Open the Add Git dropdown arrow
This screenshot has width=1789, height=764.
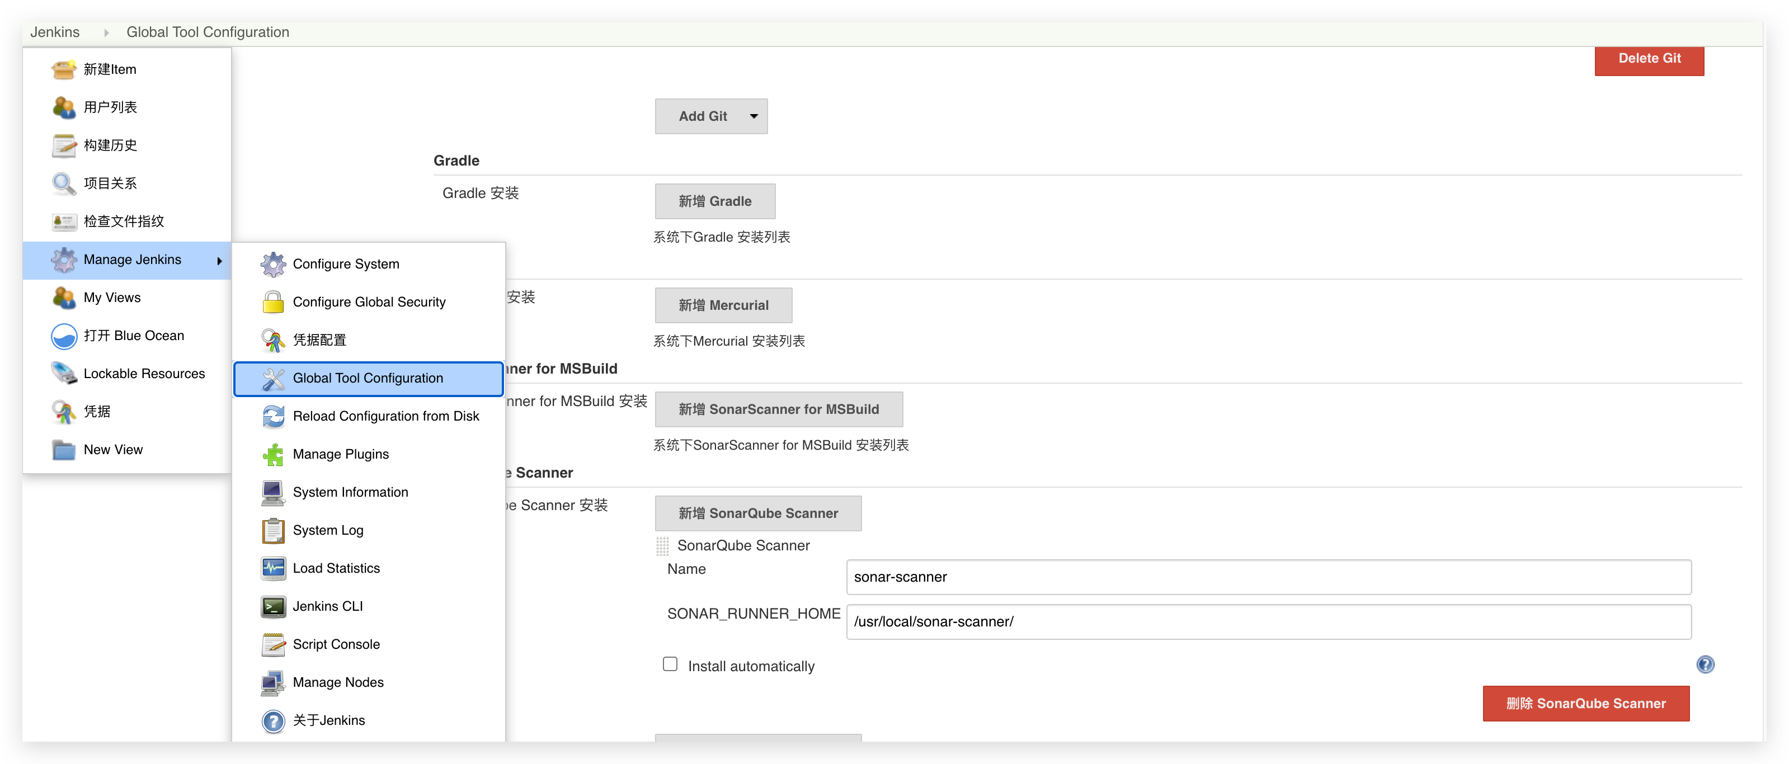(x=754, y=117)
